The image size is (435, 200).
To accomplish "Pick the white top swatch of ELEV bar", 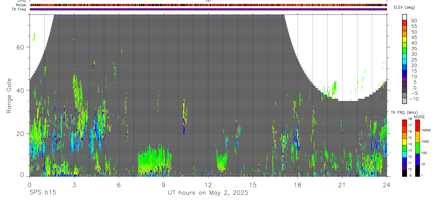I will [x=405, y=17].
